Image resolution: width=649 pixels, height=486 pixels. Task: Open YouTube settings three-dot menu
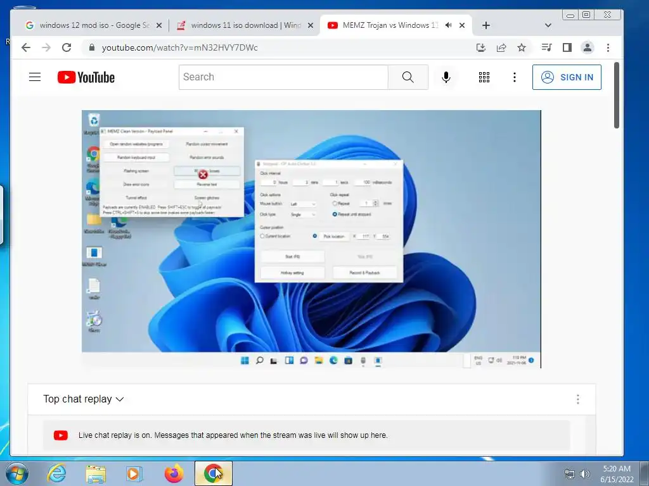pyautogui.click(x=514, y=77)
